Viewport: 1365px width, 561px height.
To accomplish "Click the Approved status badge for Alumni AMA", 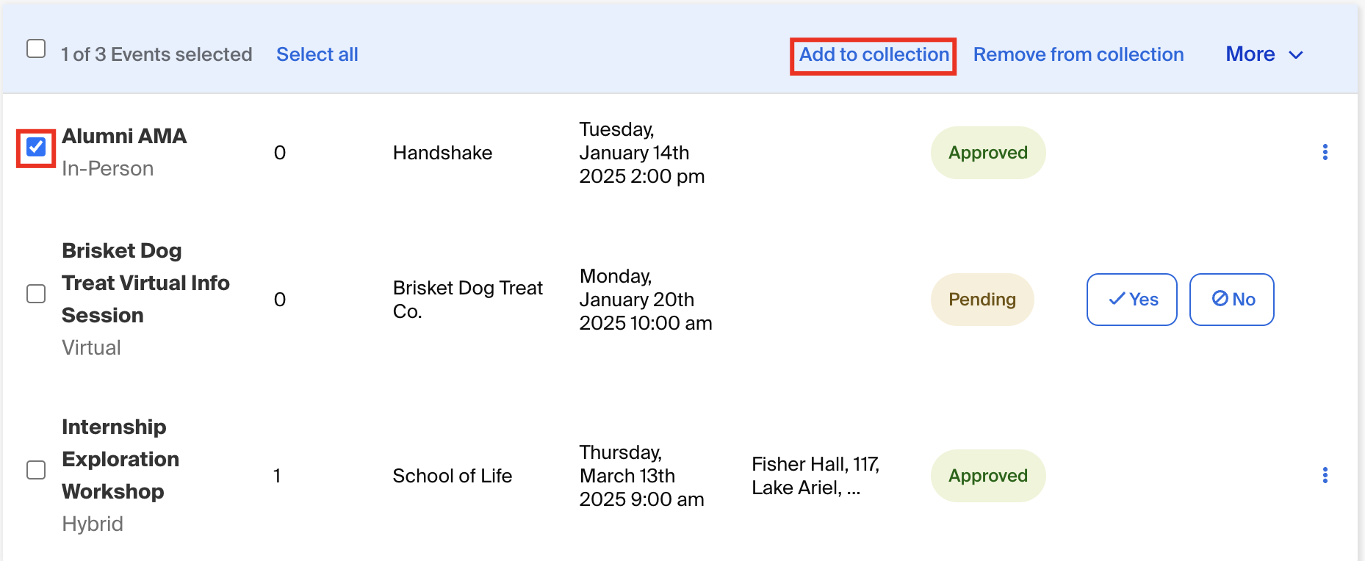I will (x=988, y=153).
